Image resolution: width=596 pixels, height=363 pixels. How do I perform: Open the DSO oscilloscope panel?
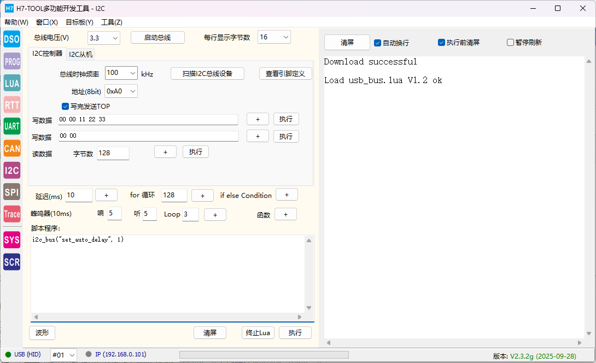(11, 39)
